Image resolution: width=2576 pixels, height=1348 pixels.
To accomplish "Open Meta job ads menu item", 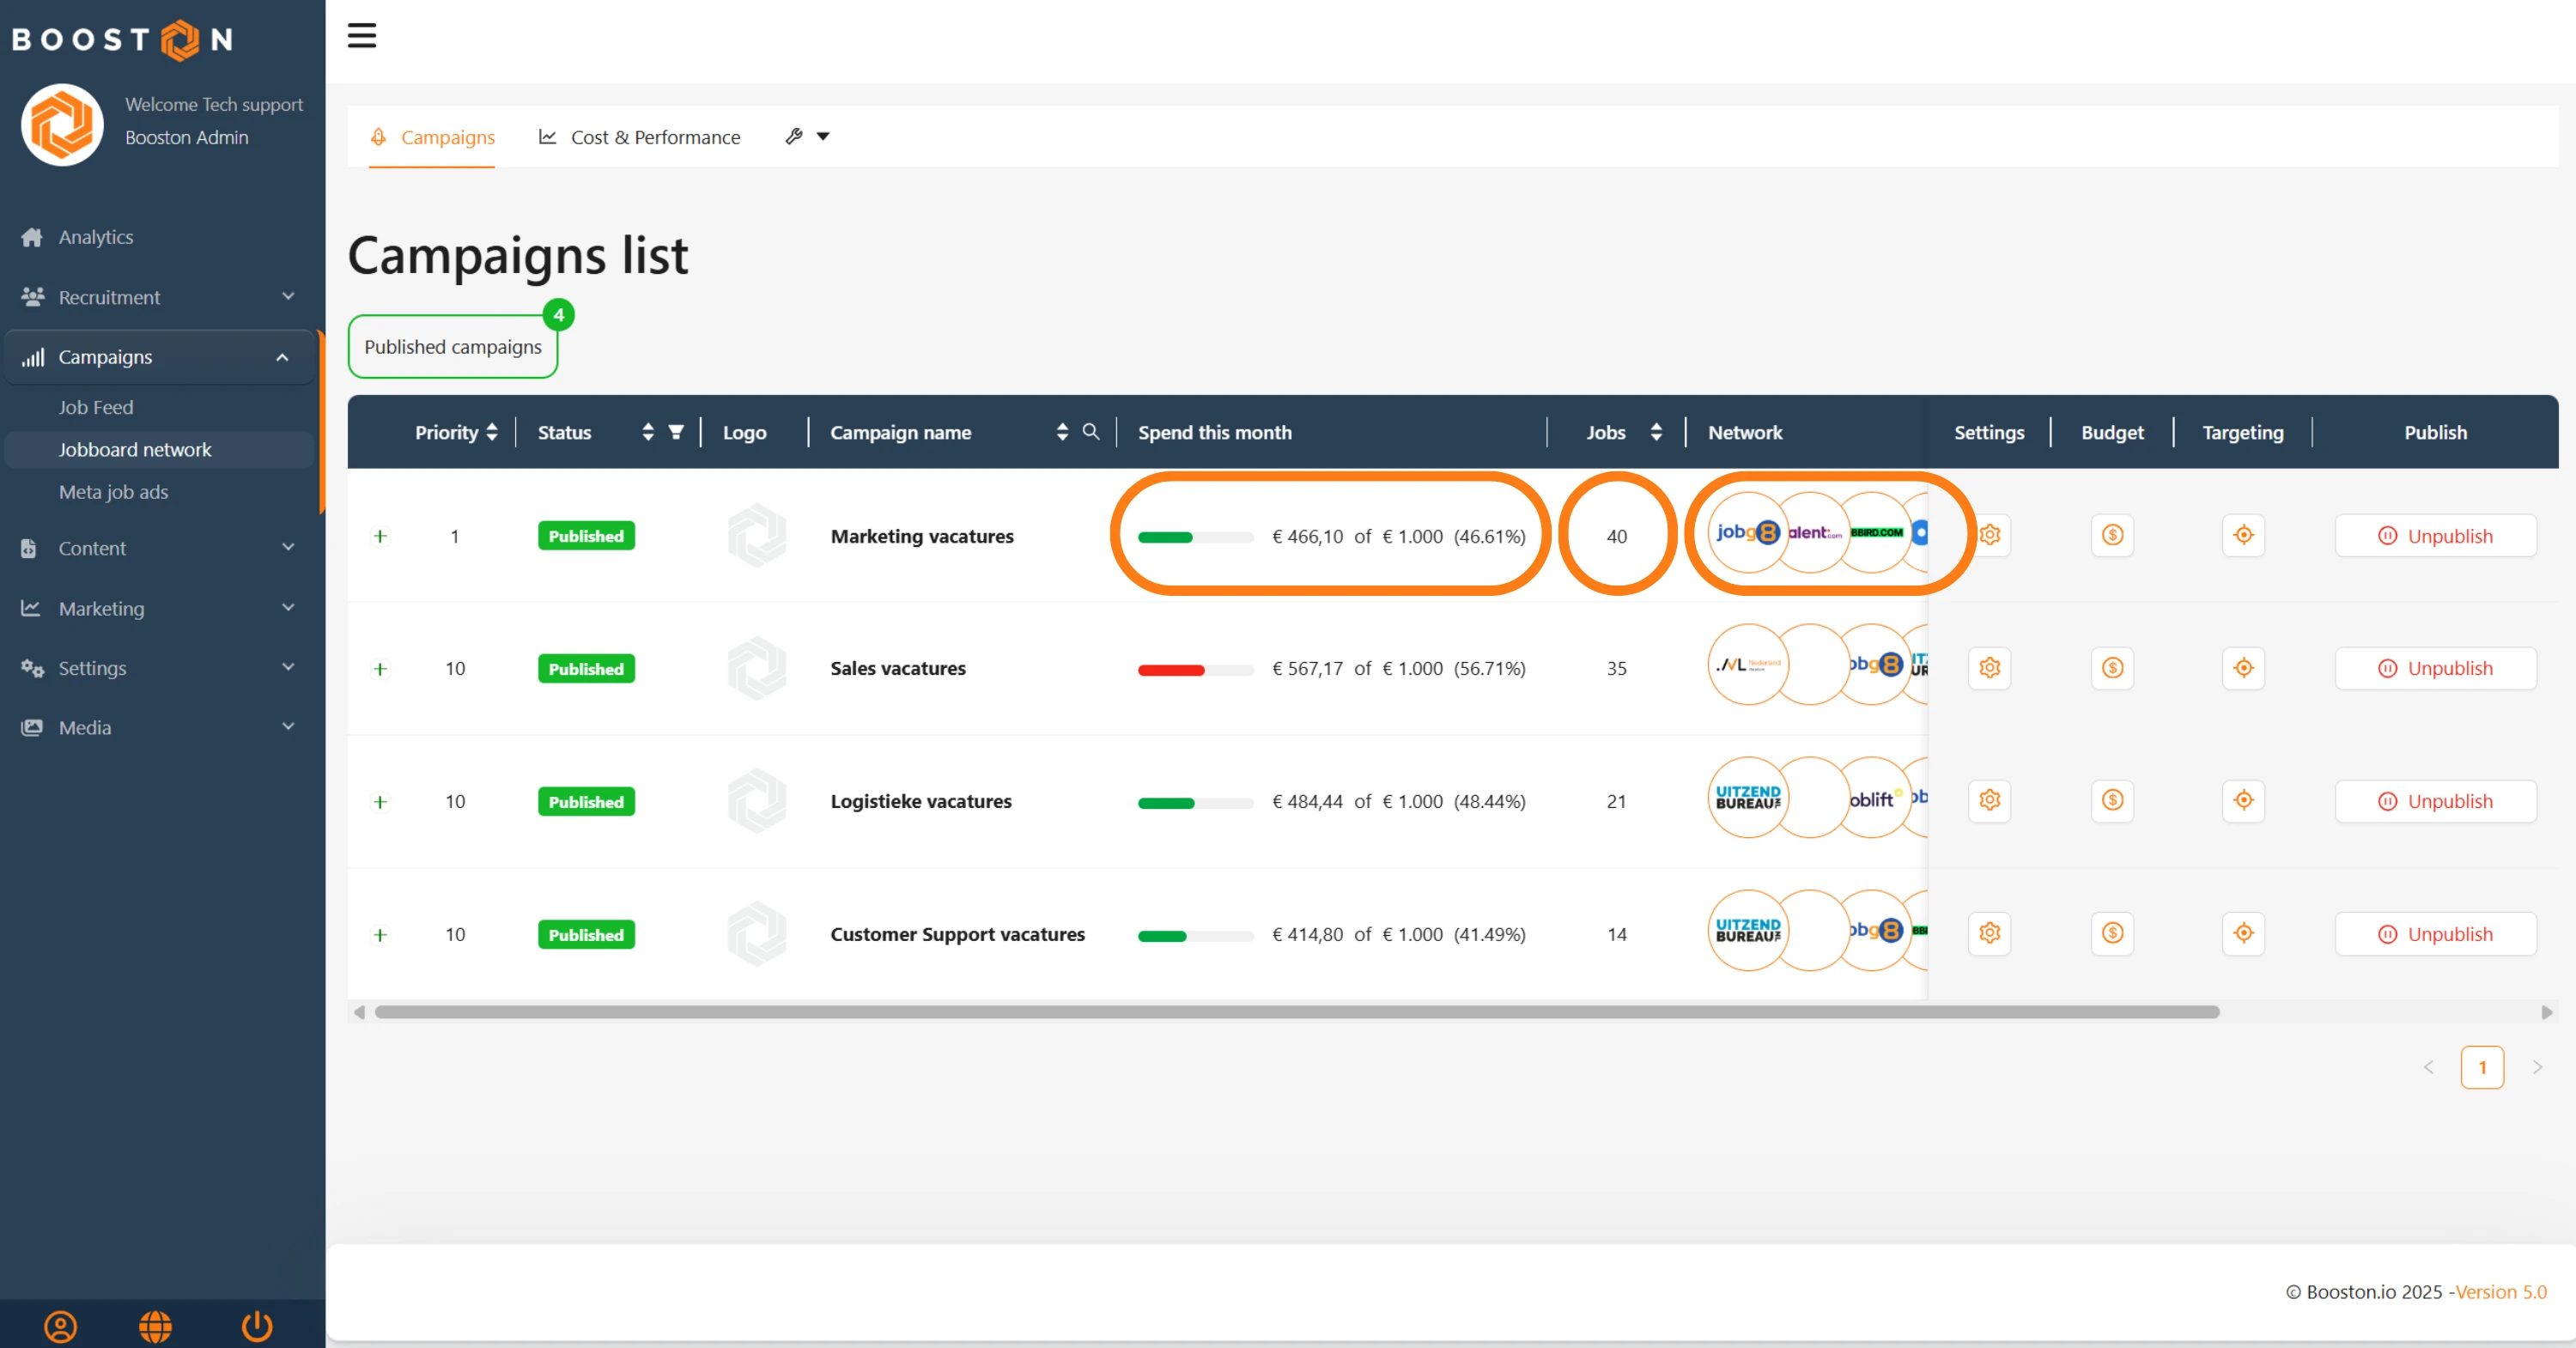I will (113, 492).
